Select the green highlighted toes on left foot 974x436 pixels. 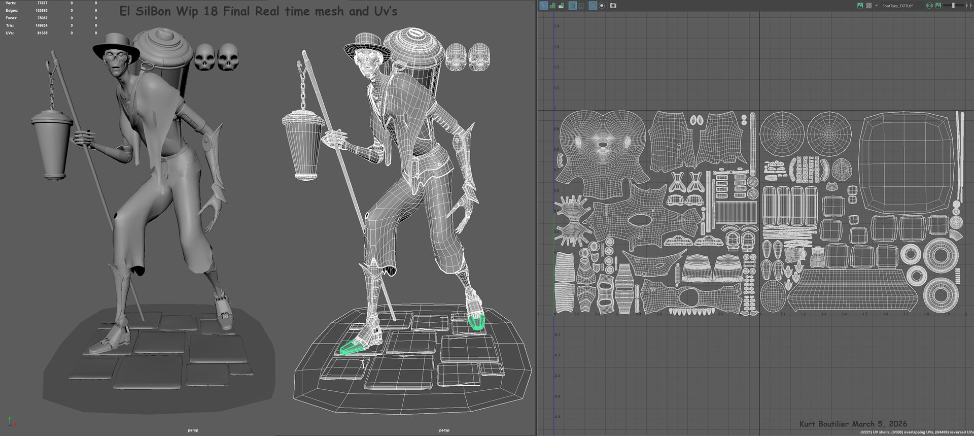click(352, 349)
